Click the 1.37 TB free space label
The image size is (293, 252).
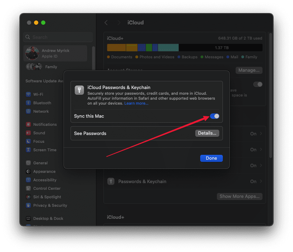click(x=222, y=48)
